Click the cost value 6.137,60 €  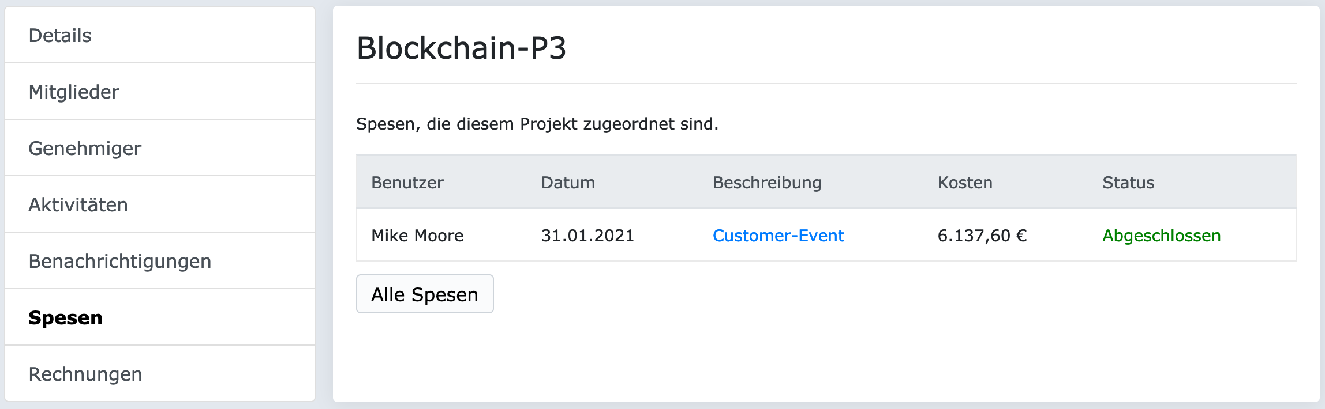[982, 236]
